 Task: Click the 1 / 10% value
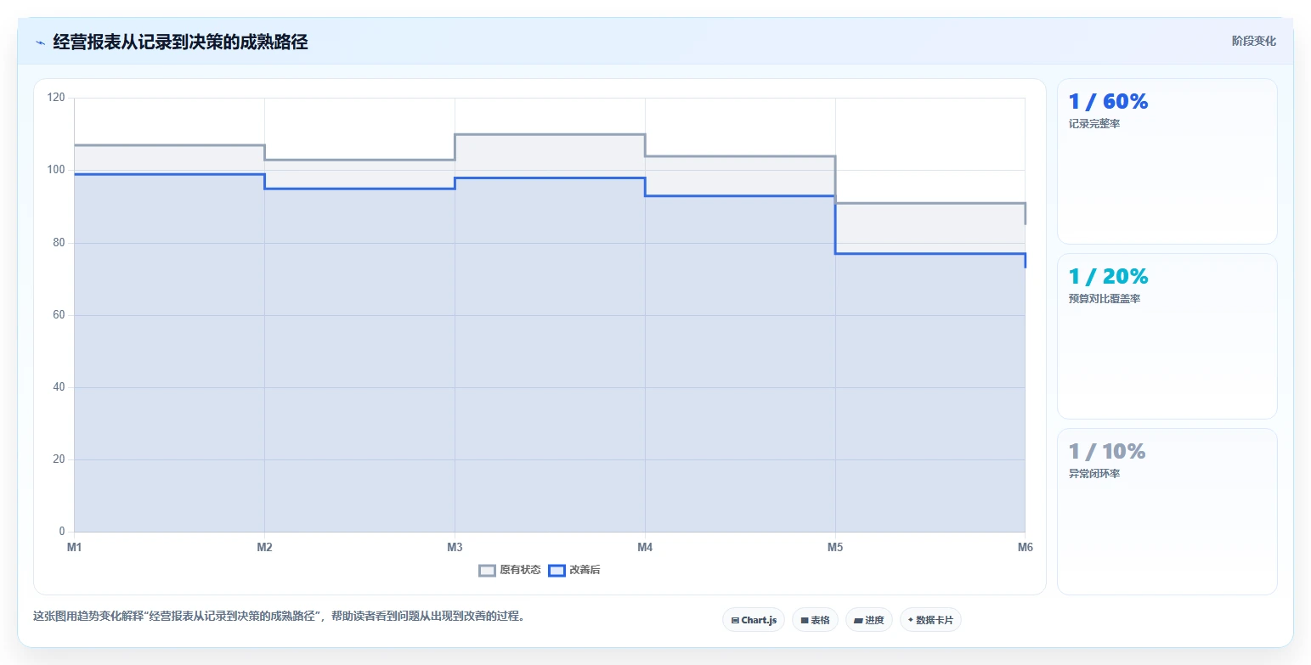click(1107, 452)
